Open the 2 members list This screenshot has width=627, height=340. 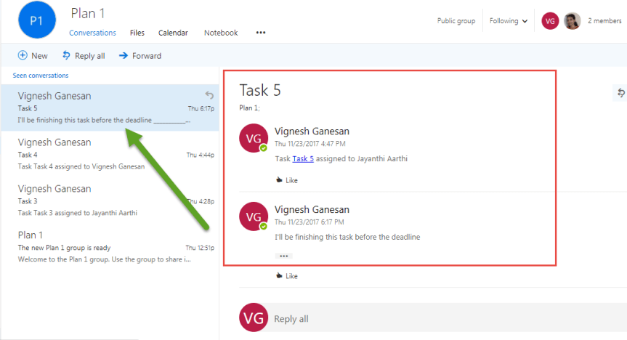click(x=604, y=21)
